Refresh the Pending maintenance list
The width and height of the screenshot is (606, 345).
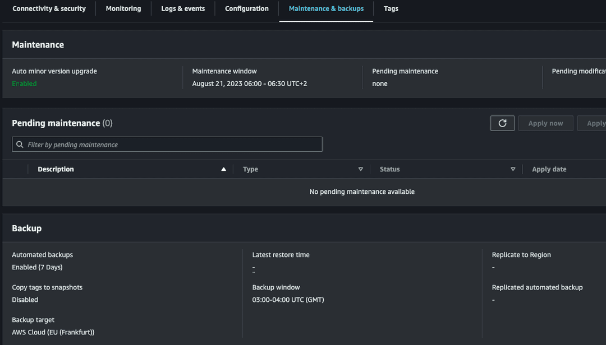[x=502, y=123]
